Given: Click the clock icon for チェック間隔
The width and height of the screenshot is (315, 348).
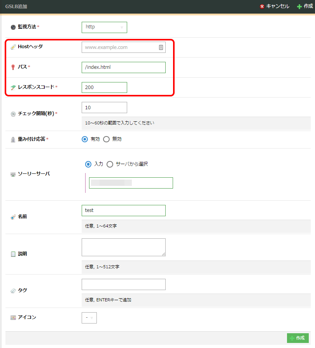Looking at the screenshot, I should (x=13, y=114).
